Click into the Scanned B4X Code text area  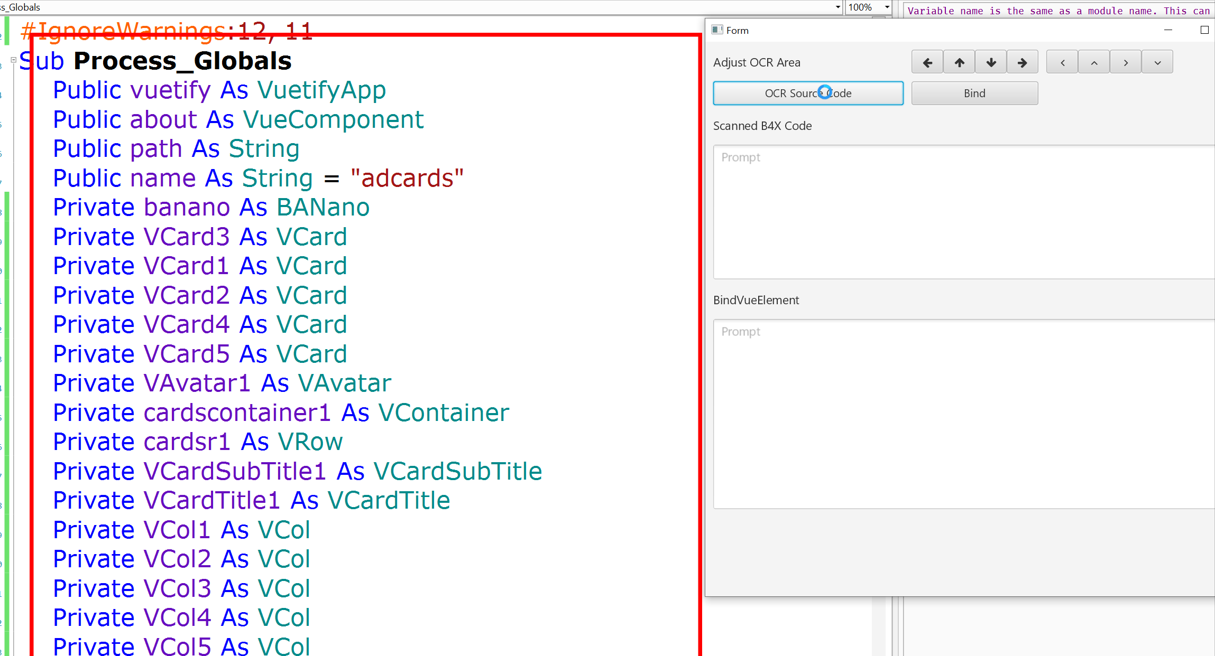(962, 211)
